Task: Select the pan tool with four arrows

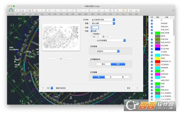Action: (49, 10)
